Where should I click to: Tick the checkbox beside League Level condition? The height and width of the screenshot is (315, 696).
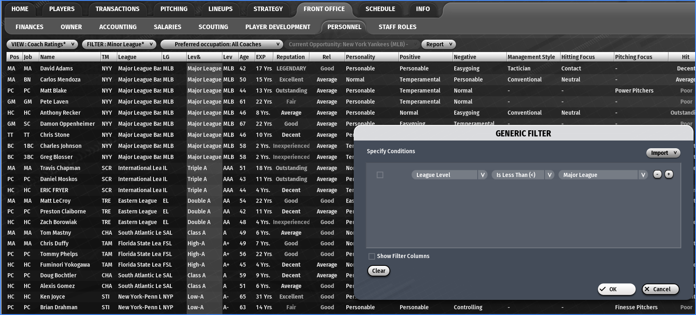(x=380, y=175)
